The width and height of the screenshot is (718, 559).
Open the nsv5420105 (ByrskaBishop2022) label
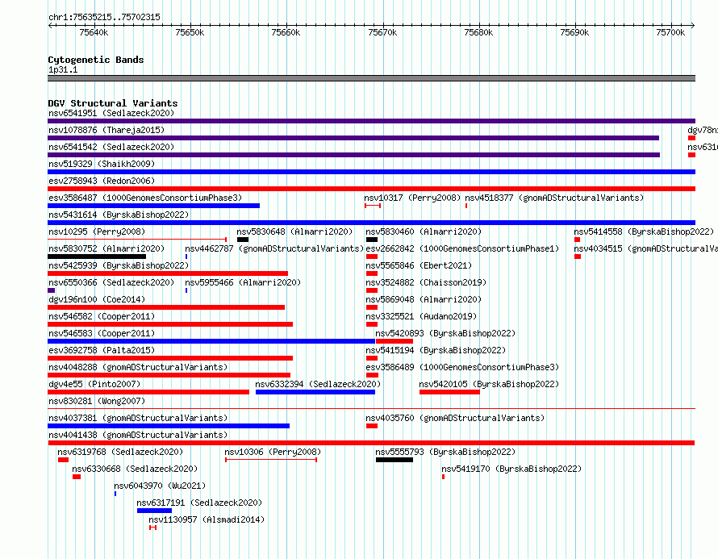(x=489, y=384)
